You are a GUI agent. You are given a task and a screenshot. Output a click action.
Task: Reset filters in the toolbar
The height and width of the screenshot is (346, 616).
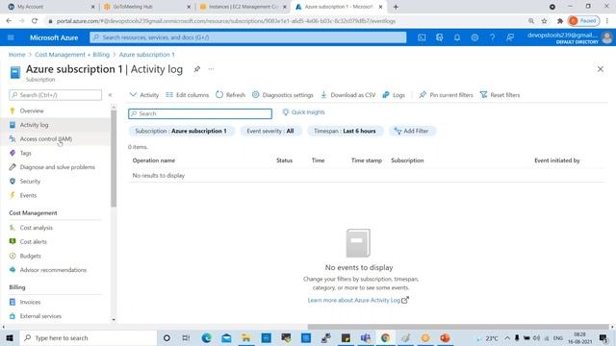point(500,95)
